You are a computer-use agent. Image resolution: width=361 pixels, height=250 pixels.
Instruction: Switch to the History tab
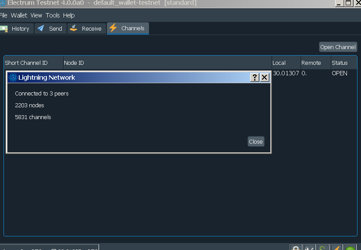(x=17, y=28)
